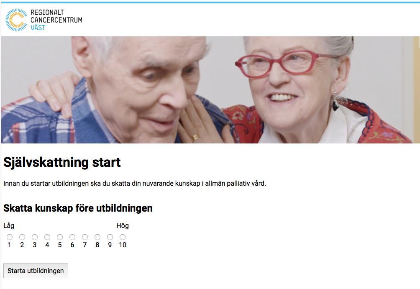The image size is (420, 289).
Task: Click the Låg scale label
Action: 8,226
